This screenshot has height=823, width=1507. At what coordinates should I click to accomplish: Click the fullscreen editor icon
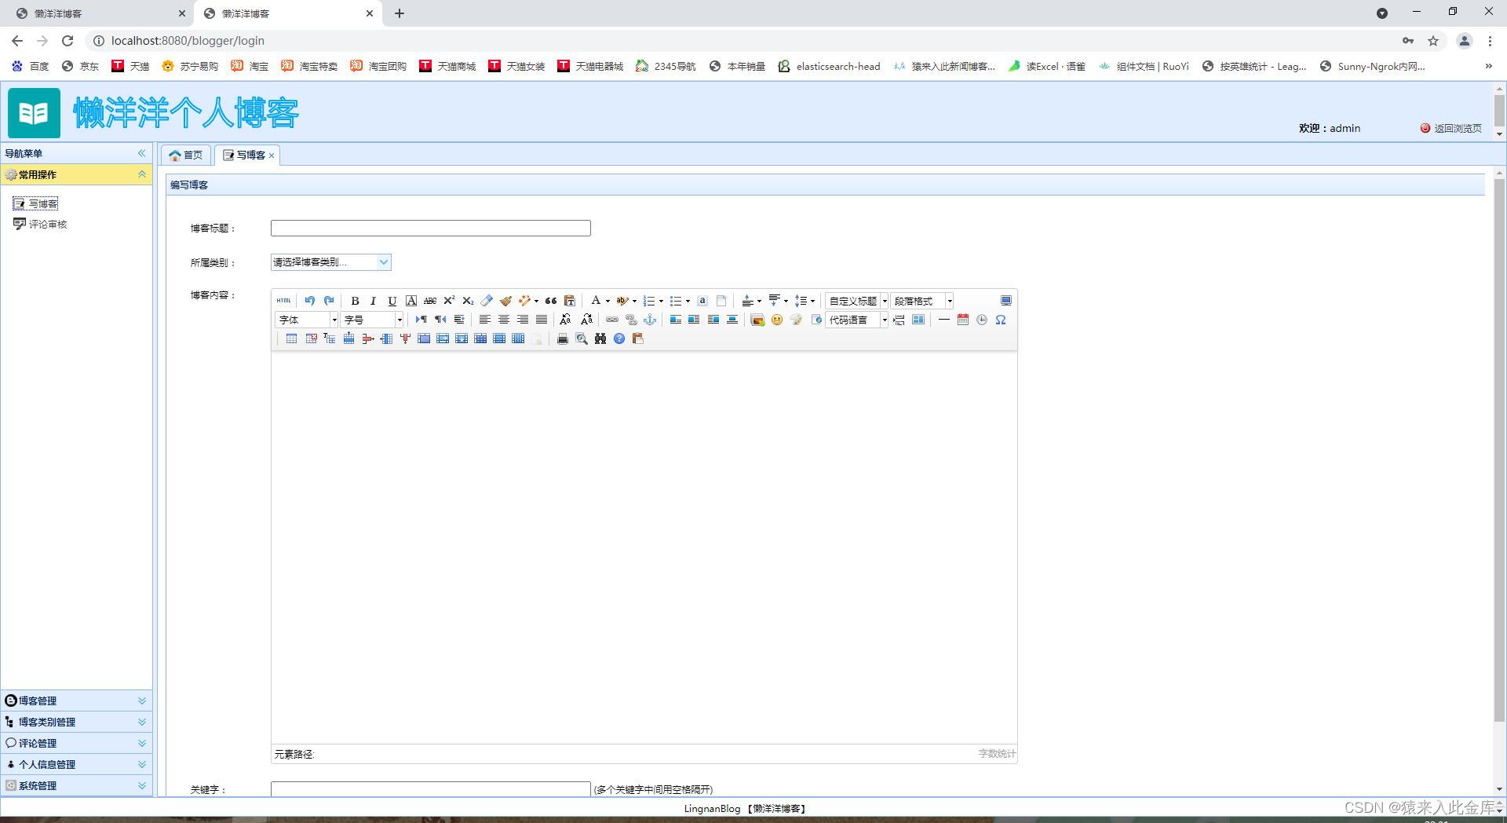[x=1005, y=301]
